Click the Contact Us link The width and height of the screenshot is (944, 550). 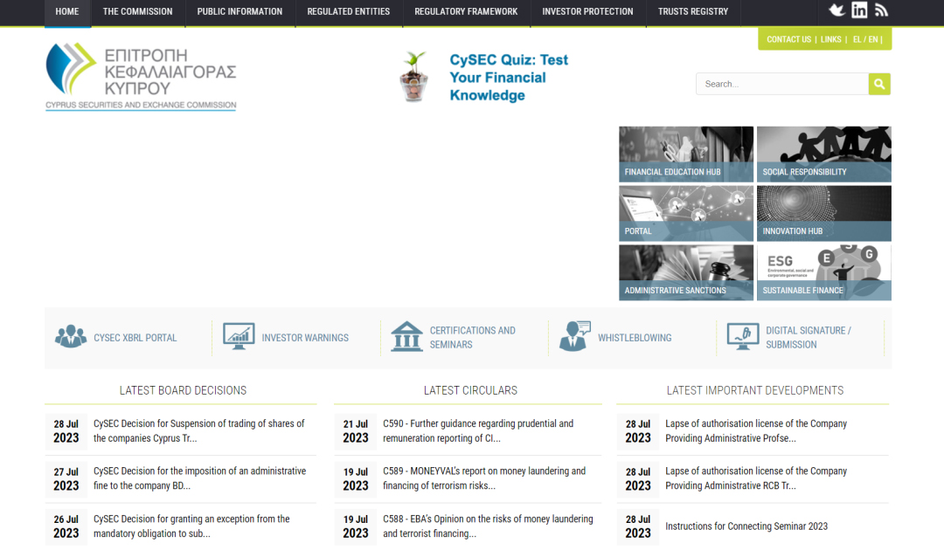pos(788,39)
